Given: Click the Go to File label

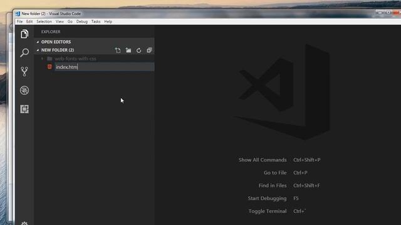Looking at the screenshot, I should [x=275, y=172].
